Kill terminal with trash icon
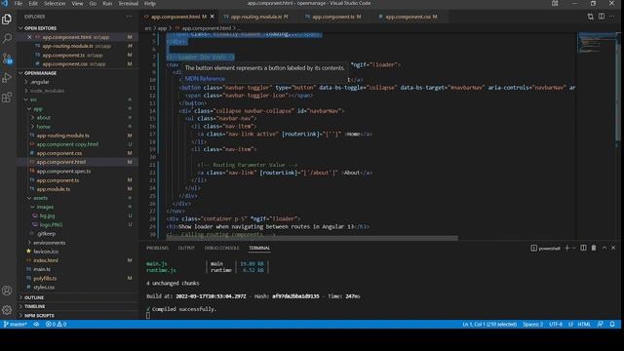This screenshot has width=624, height=351. [594, 248]
